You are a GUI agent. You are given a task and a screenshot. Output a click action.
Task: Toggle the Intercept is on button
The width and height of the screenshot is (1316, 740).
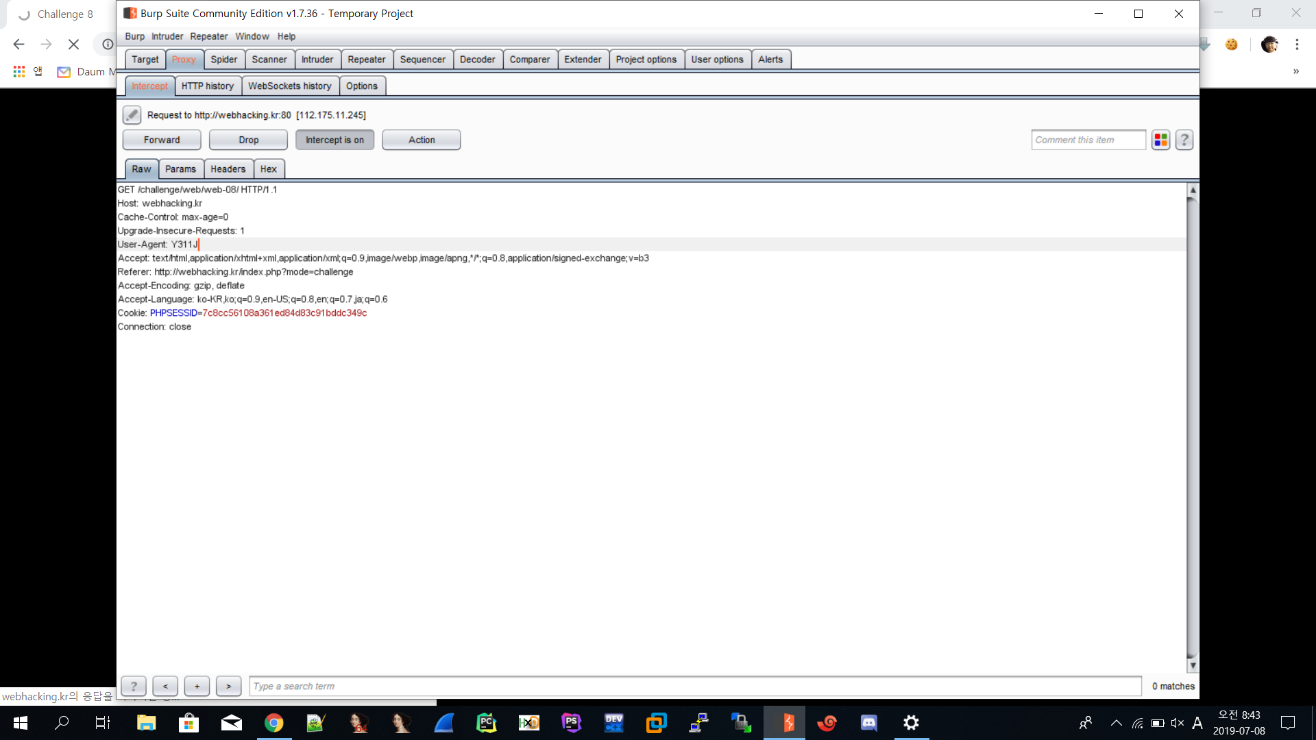[334, 140]
